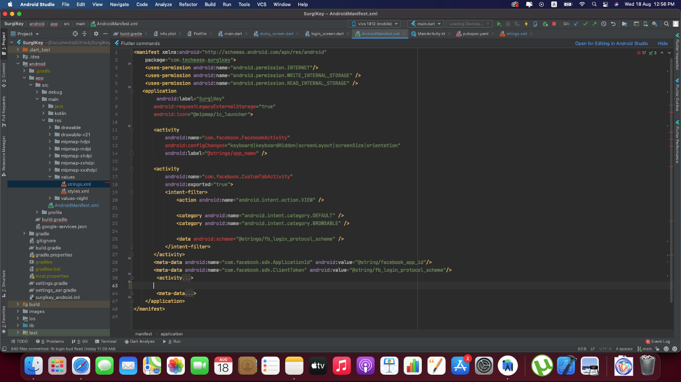Open the VCS menu

(x=262, y=4)
